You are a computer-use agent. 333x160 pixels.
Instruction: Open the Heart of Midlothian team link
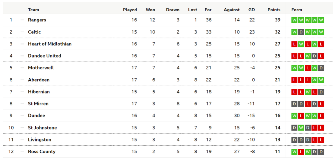pyautogui.click(x=50, y=44)
